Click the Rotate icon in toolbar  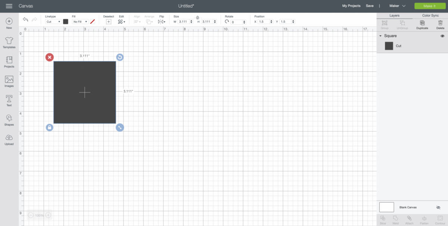tap(227, 22)
